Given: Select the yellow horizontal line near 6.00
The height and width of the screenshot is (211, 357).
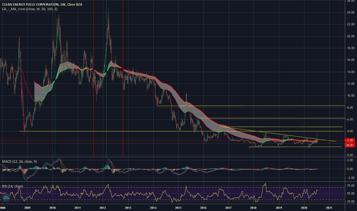Looking at the screenshot, I should [x=271, y=118].
